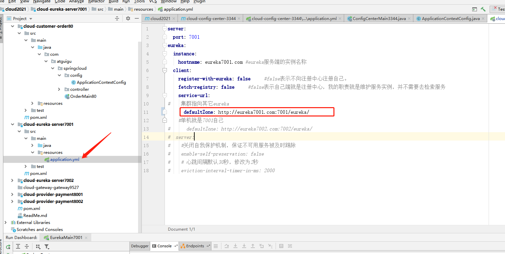The image size is (505, 254).
Task: Fold the client block at line 6
Action: pyautogui.click(x=164, y=70)
